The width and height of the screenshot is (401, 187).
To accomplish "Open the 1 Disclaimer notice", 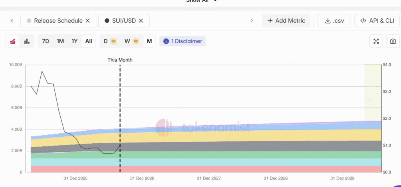I will click(x=182, y=41).
